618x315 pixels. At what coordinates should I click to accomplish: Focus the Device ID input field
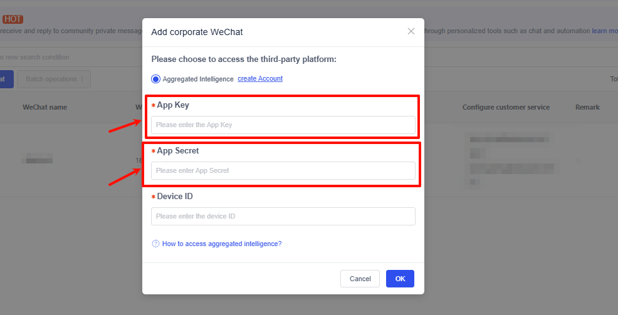tap(283, 216)
